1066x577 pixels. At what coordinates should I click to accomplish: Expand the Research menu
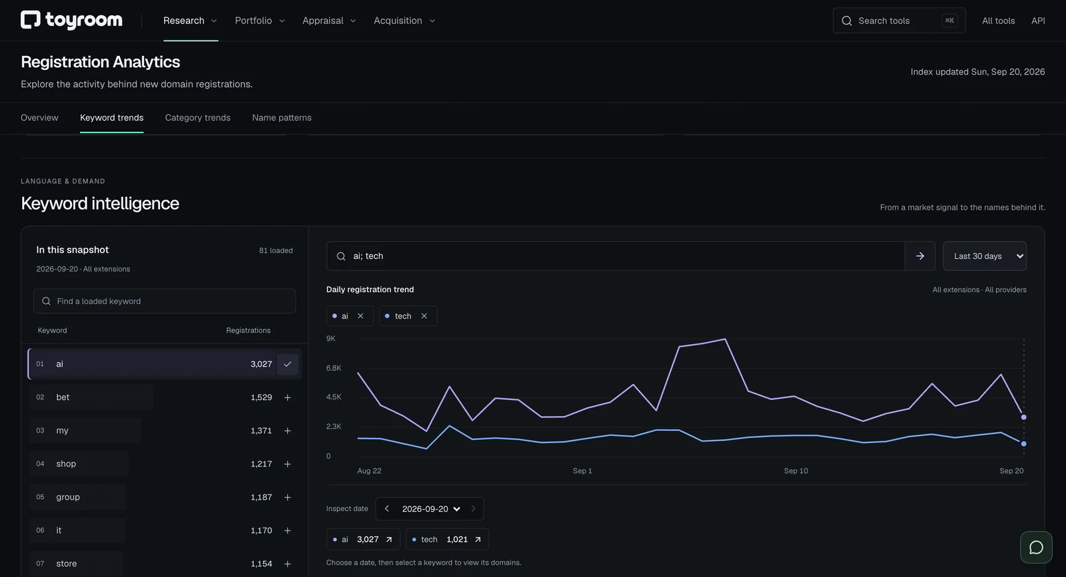click(x=191, y=21)
